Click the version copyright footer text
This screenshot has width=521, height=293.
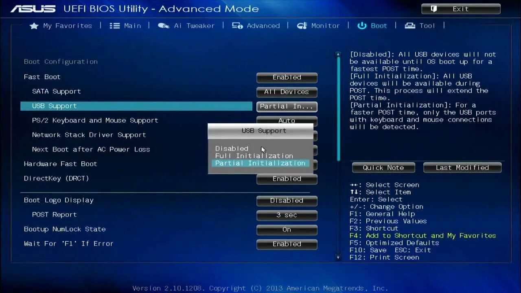pos(260,288)
